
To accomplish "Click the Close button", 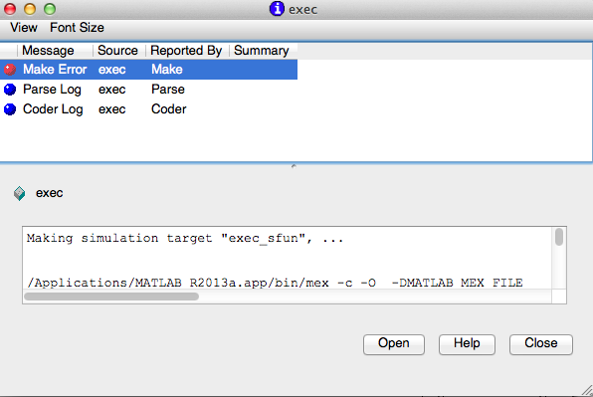I will tap(541, 344).
